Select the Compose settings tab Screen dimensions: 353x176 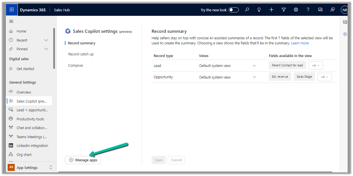pyautogui.click(x=76, y=66)
